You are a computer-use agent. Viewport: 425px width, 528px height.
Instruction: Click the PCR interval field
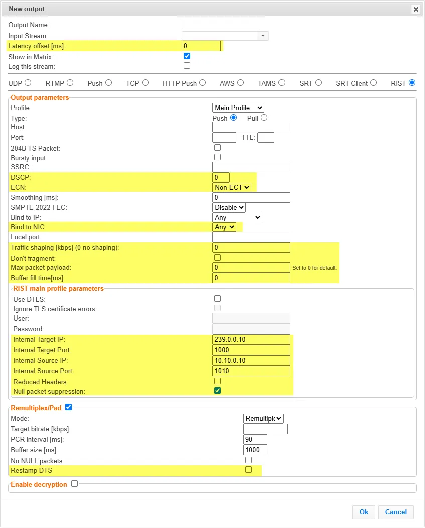coord(255,440)
